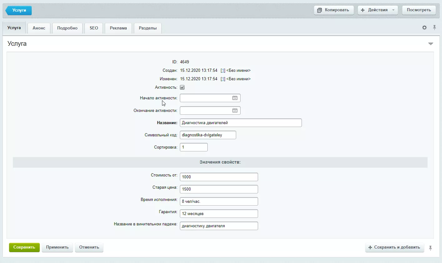The width and height of the screenshot is (442, 263).
Task: Select the Услуга tab
Action: coord(14,28)
